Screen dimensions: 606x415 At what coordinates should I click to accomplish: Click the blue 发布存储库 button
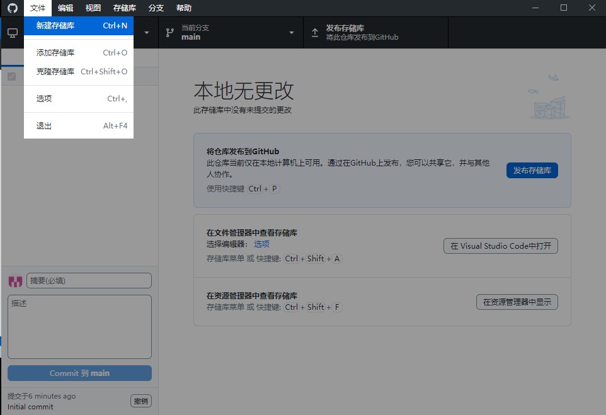click(x=532, y=170)
